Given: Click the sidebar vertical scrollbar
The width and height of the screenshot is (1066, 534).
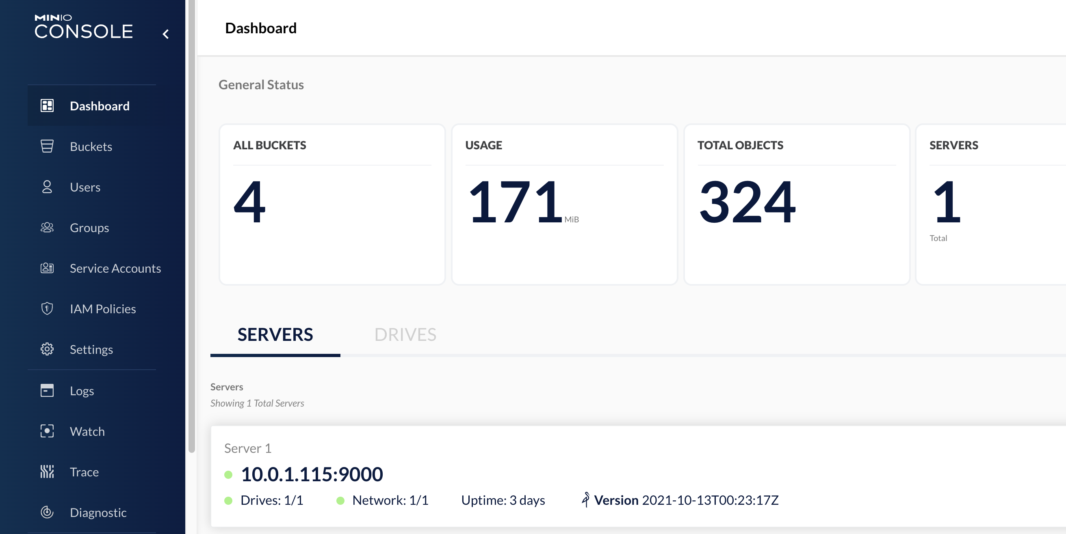Looking at the screenshot, I should pyautogui.click(x=191, y=226).
